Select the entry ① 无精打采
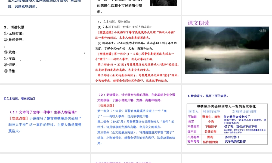 click(14, 33)
